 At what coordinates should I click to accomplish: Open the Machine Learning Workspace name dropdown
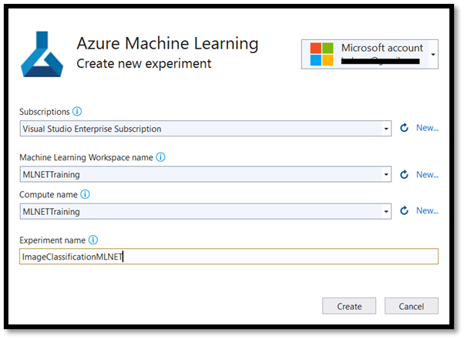[385, 175]
